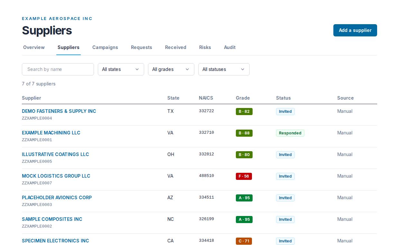Open ILLUSTRATIVE COATINGS LLC supplier
Image resolution: width=399 pixels, height=245 pixels.
tap(55, 154)
